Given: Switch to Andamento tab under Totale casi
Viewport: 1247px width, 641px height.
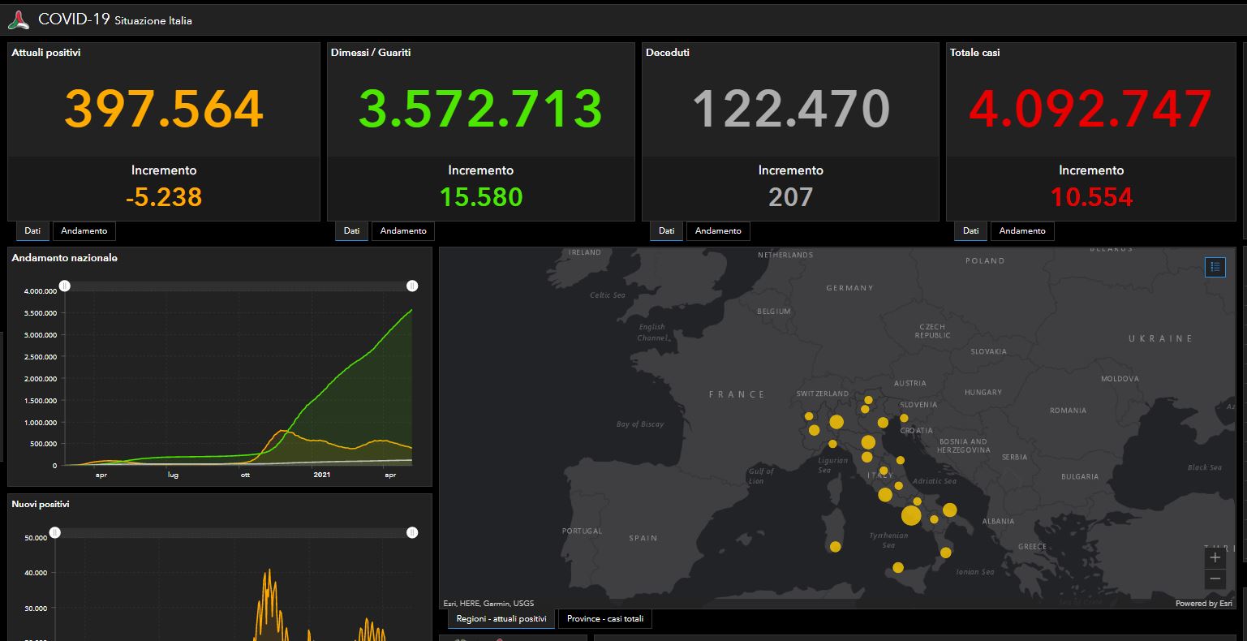Looking at the screenshot, I should [1022, 230].
